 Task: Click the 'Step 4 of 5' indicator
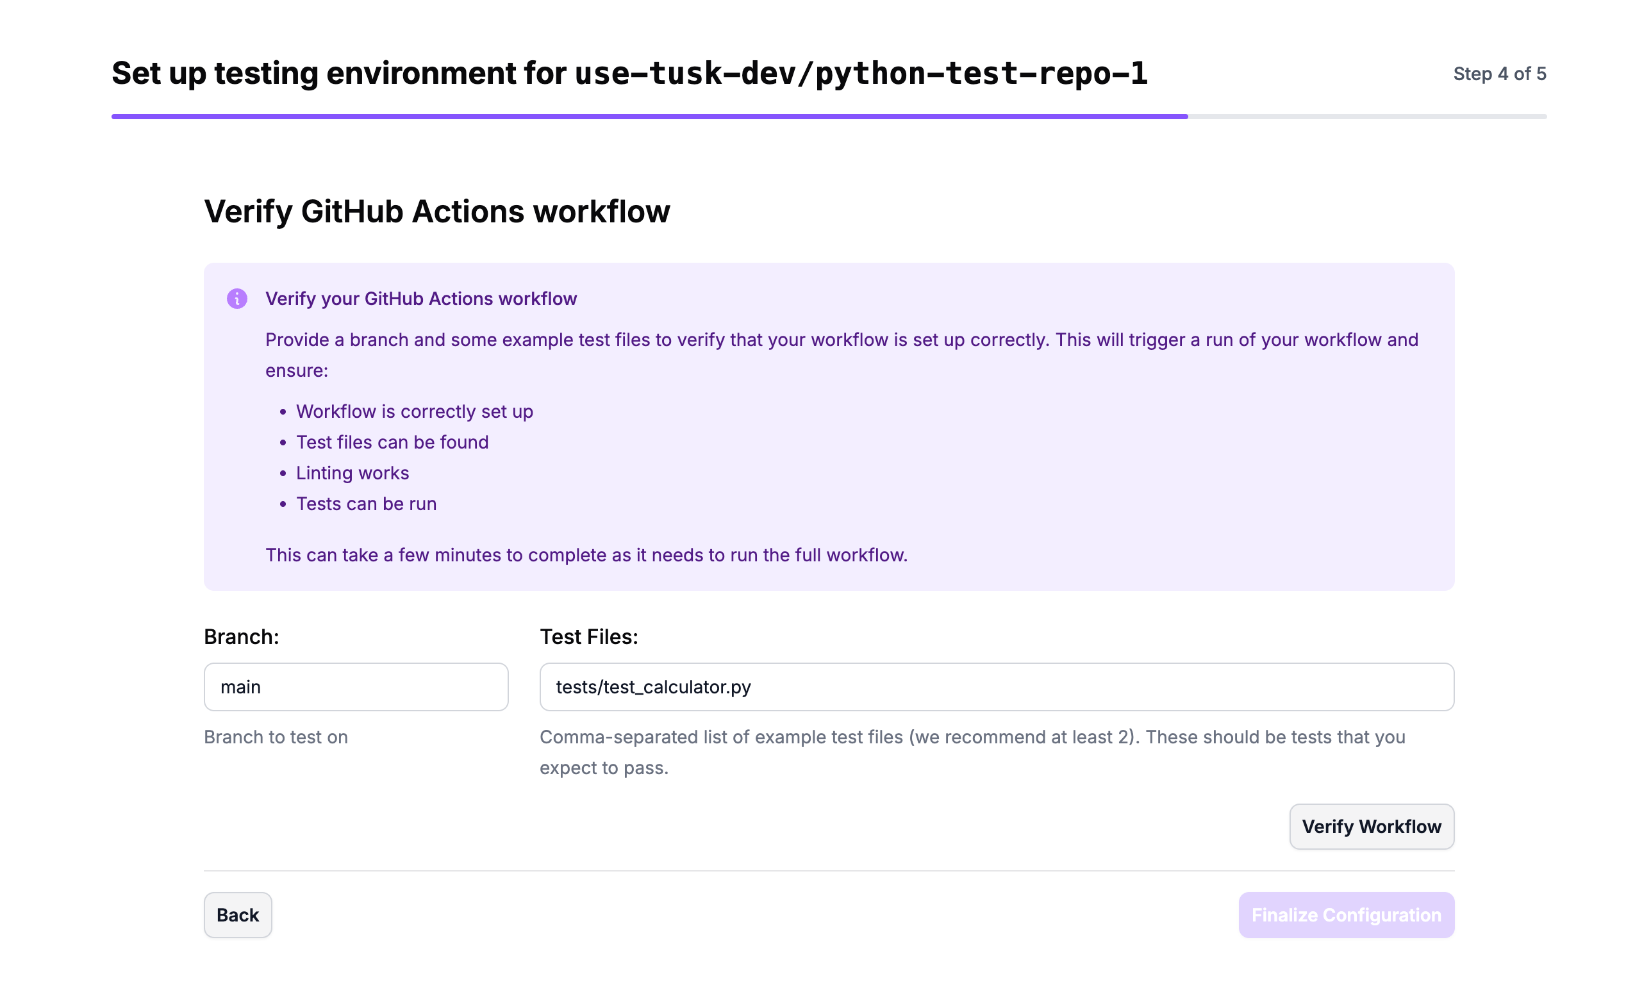click(1499, 74)
